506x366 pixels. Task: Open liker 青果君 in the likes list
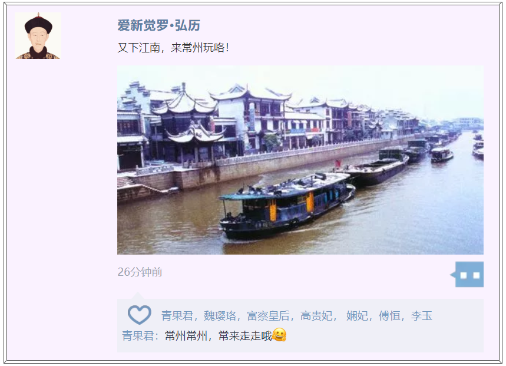pos(177,316)
